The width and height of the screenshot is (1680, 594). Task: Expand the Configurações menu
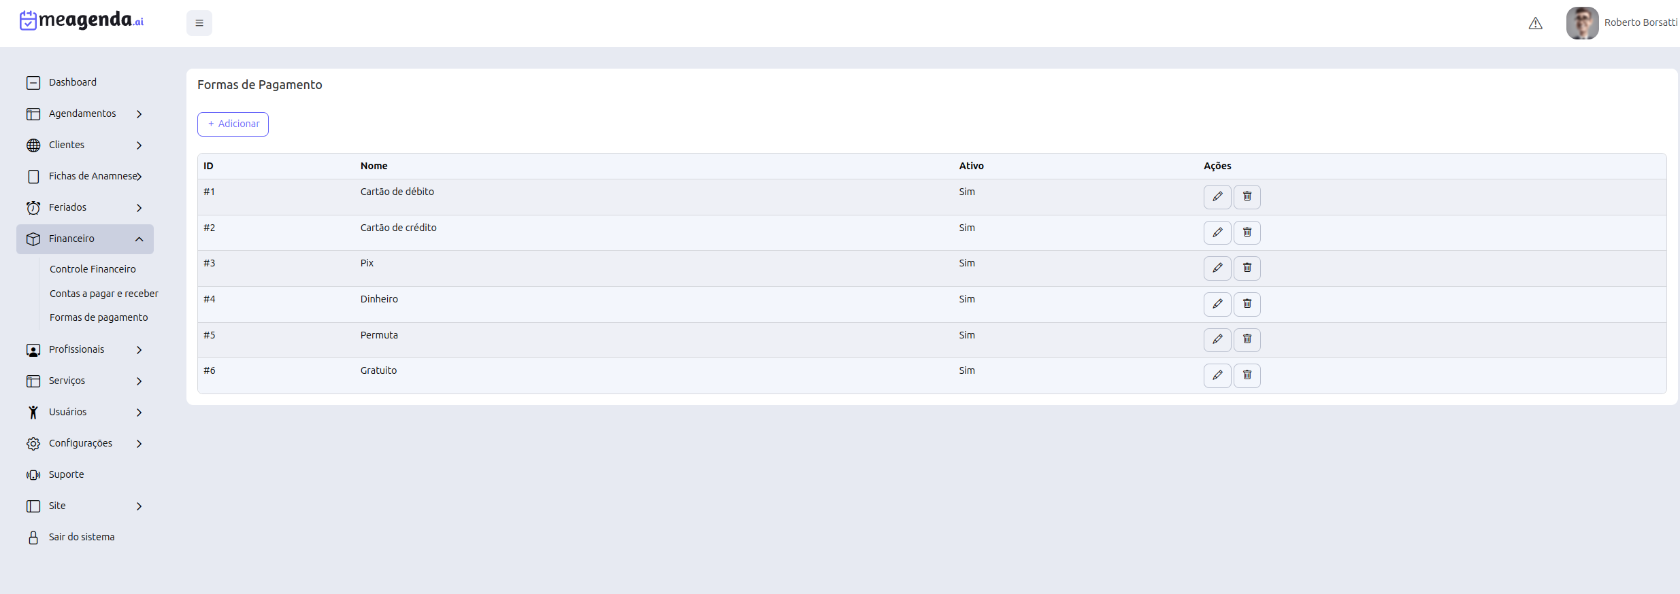tap(84, 443)
